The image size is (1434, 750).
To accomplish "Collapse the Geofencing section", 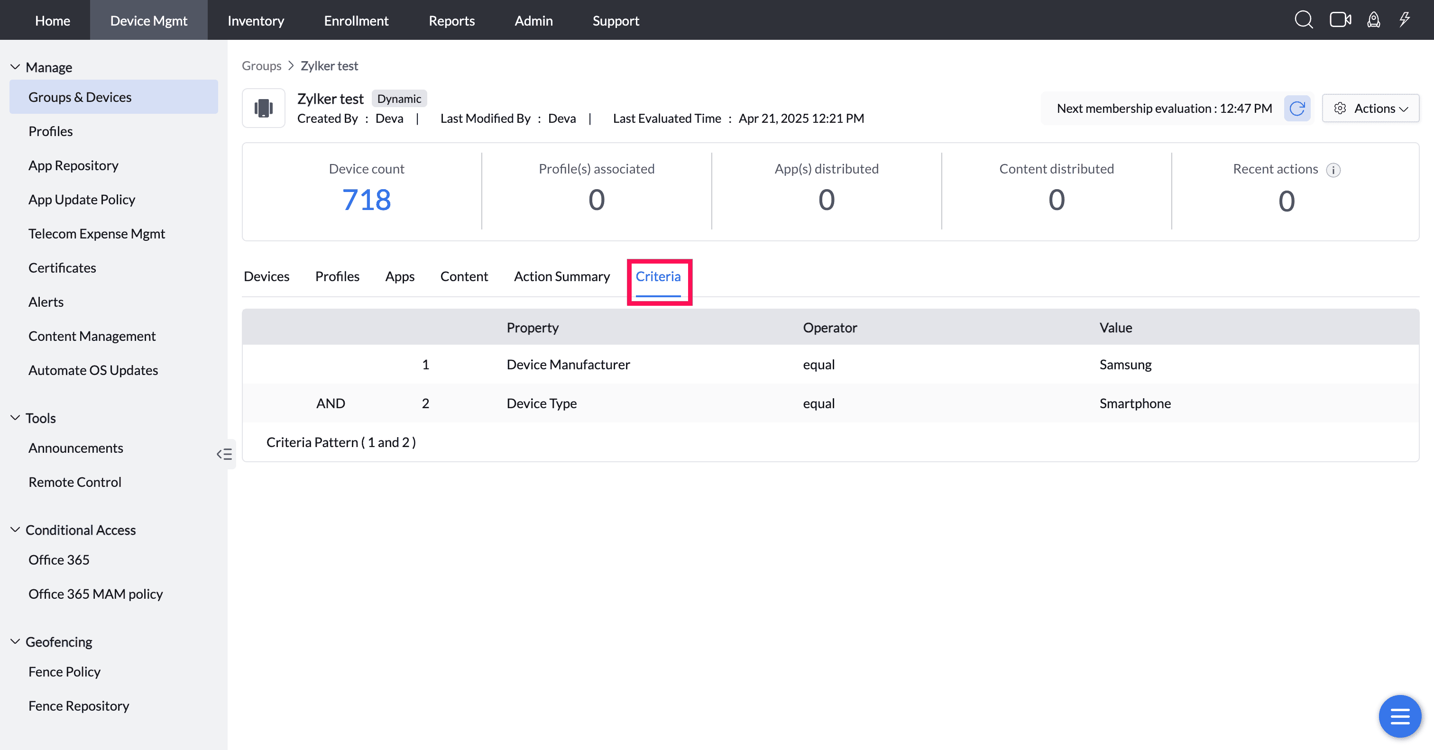I will coord(16,641).
